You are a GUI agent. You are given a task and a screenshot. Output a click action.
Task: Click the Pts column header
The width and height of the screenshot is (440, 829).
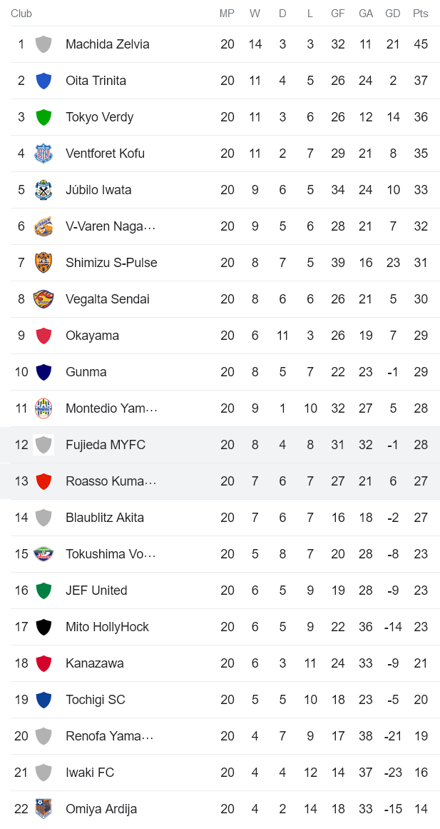pyautogui.click(x=420, y=13)
